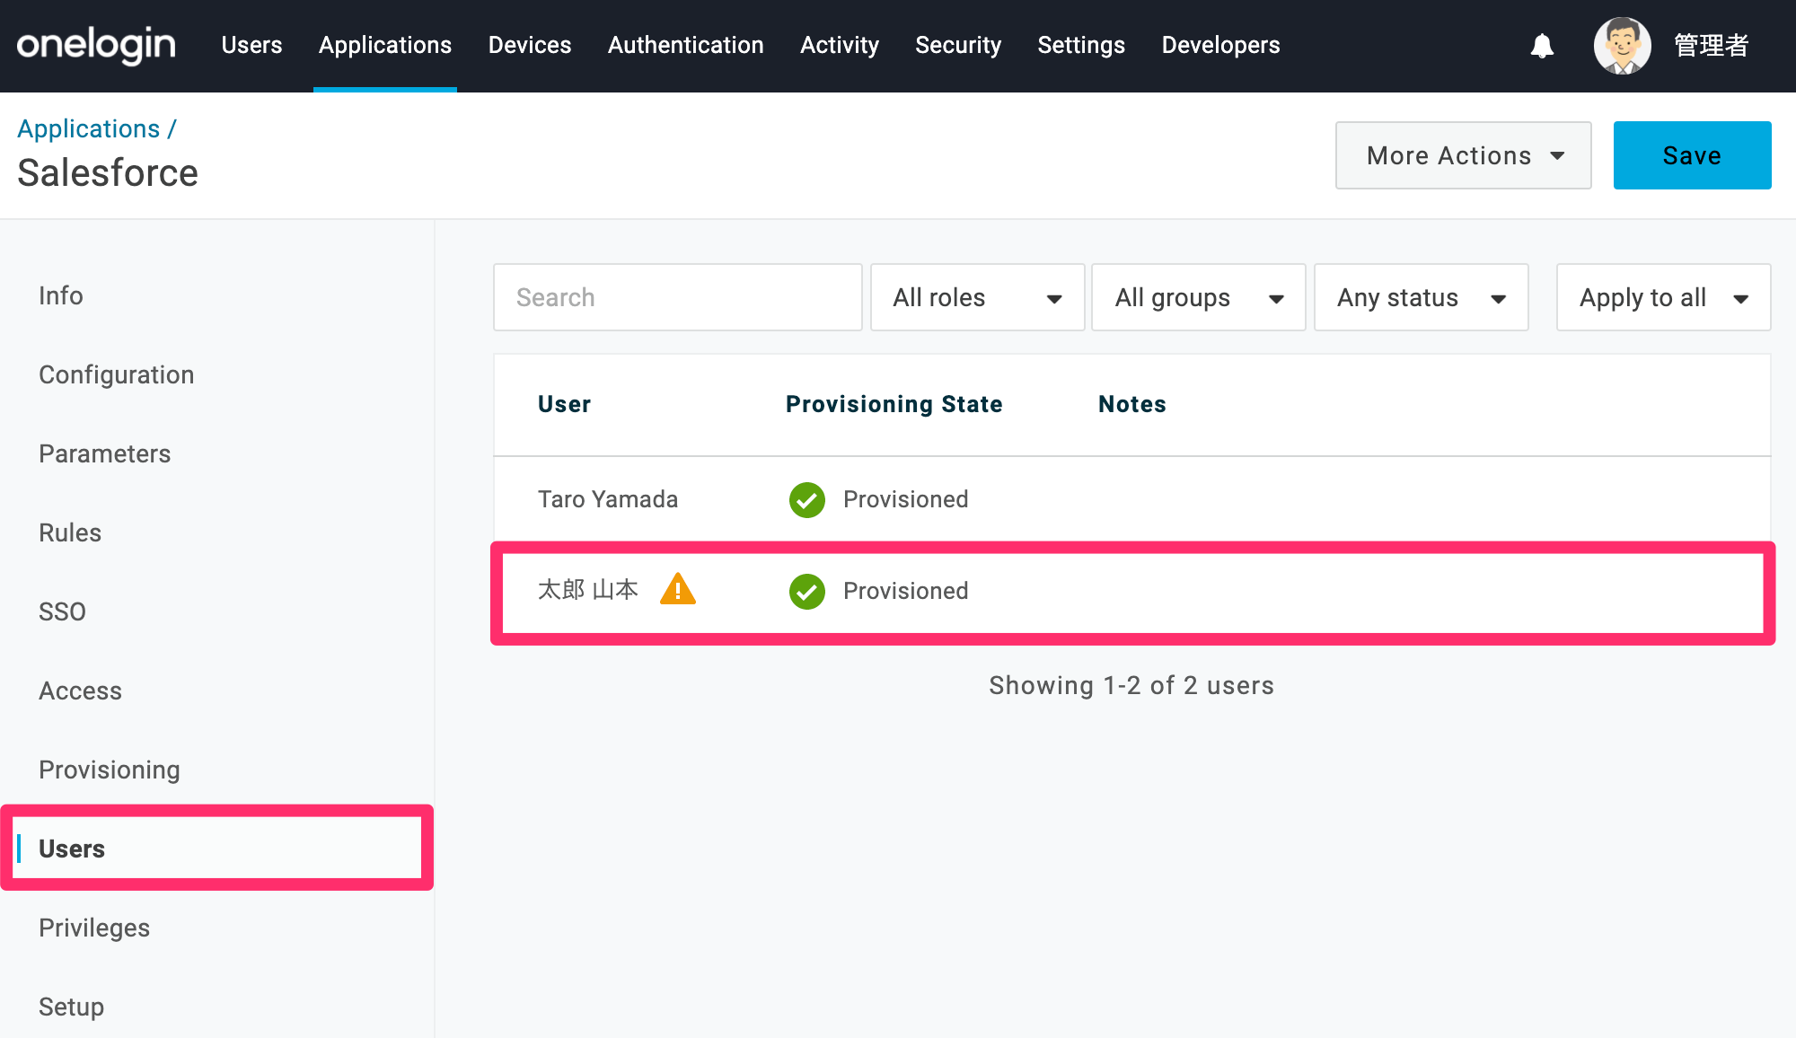Select the 太郎 山本 user row
Viewport: 1796px width, 1038px height.
click(x=1131, y=592)
